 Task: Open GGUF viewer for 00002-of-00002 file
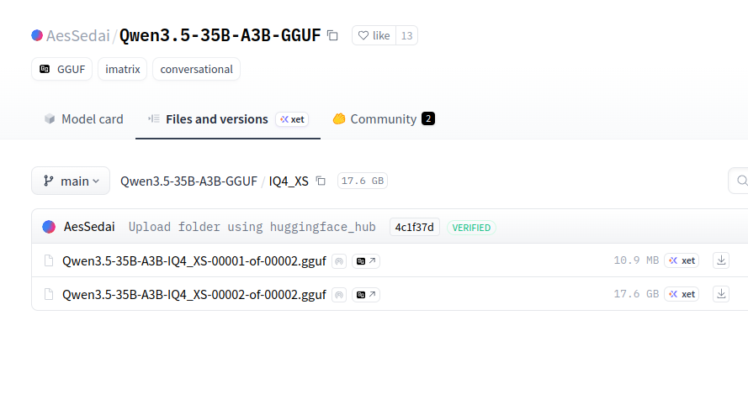(366, 295)
